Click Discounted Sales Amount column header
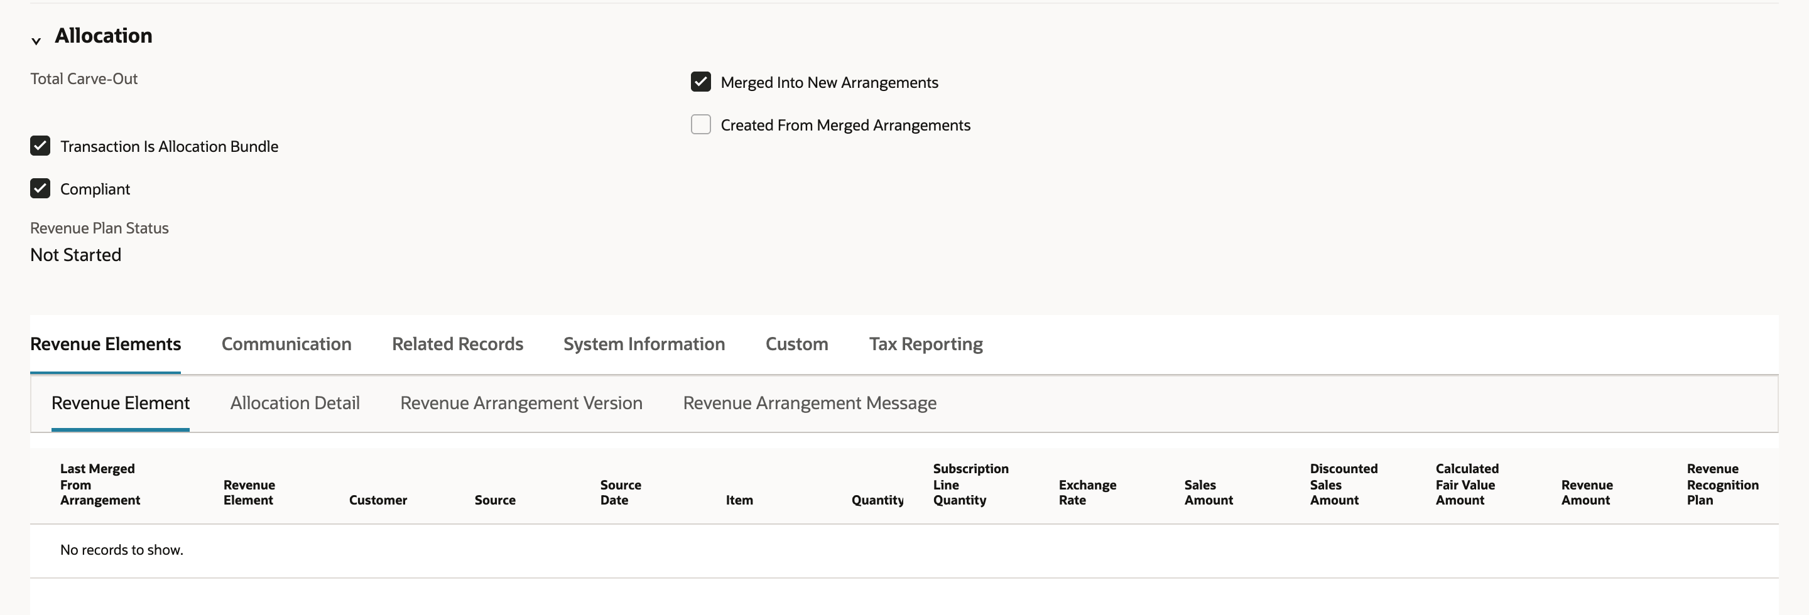Viewport: 1809px width, 615px height. pyautogui.click(x=1344, y=484)
